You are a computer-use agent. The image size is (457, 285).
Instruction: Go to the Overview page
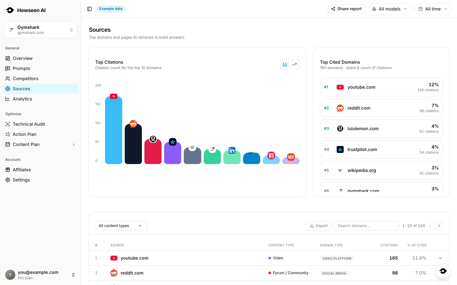pos(41,58)
